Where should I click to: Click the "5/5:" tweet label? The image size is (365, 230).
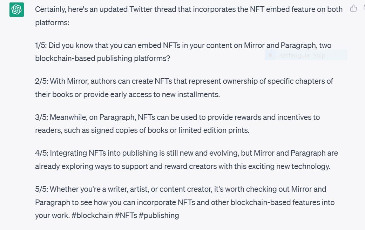pos(42,189)
